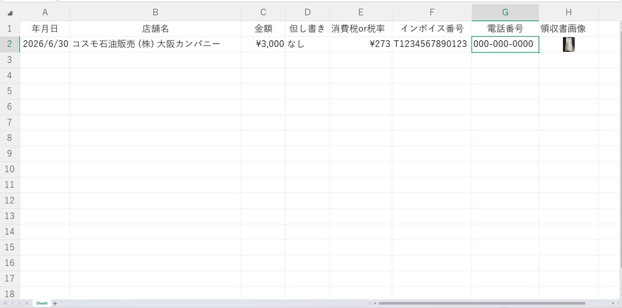Click the sheet tab bar splitter dots
The image size is (622, 308).
coord(369,303)
